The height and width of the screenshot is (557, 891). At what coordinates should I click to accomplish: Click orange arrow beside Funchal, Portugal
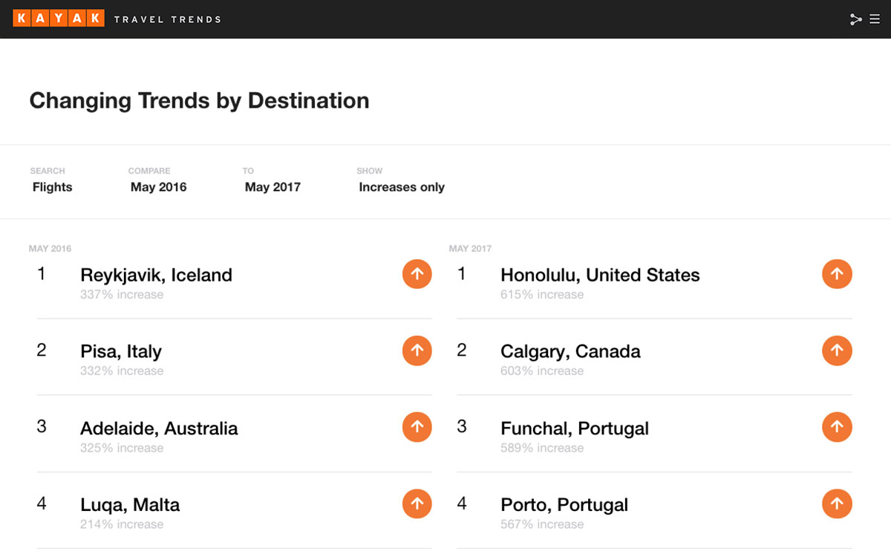pyautogui.click(x=837, y=427)
